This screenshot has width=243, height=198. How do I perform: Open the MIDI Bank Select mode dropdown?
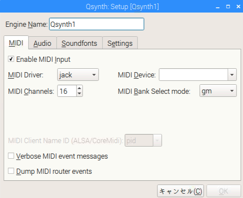pyautogui.click(x=218, y=91)
